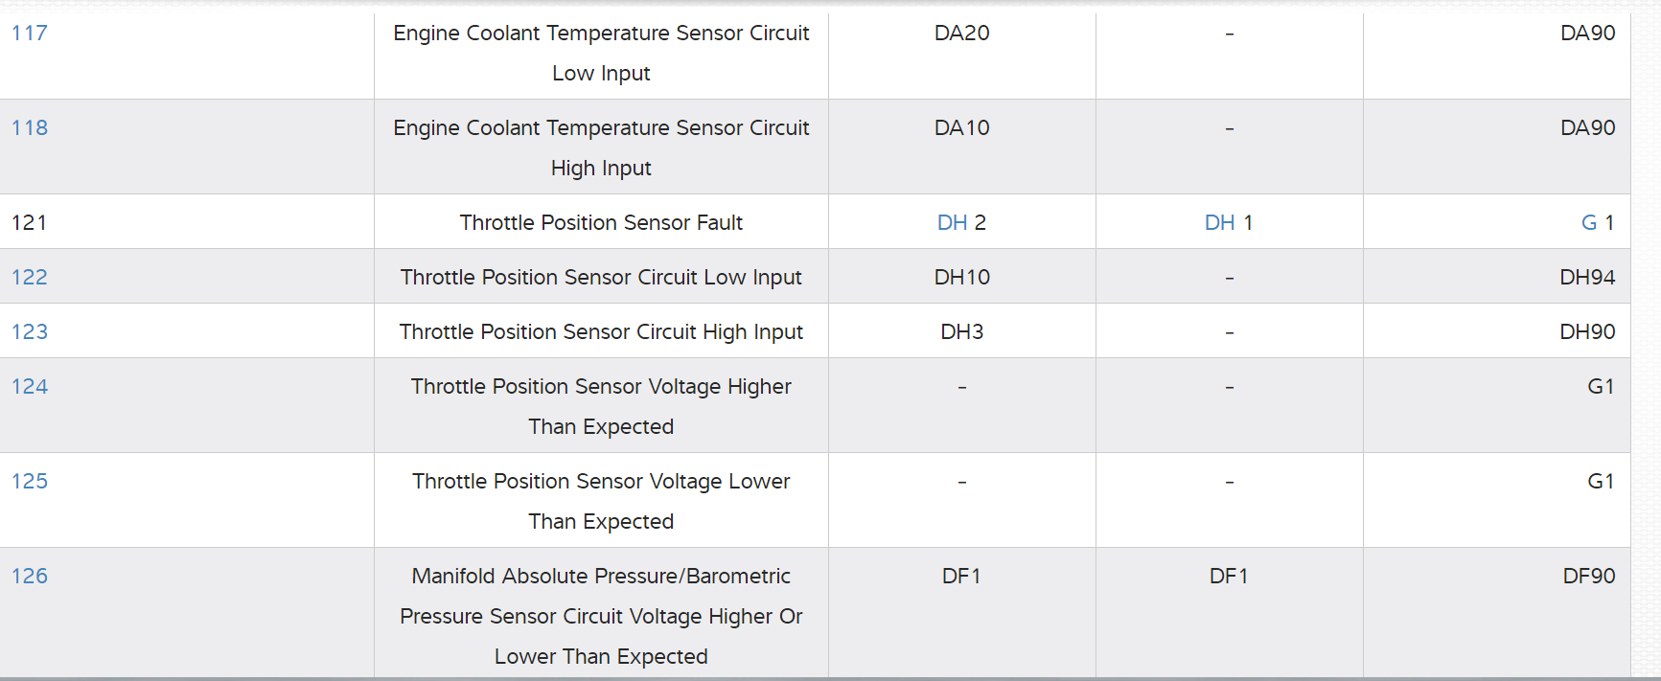Click the DH link beside number 1
1661x681 pixels.
coord(1219,223)
